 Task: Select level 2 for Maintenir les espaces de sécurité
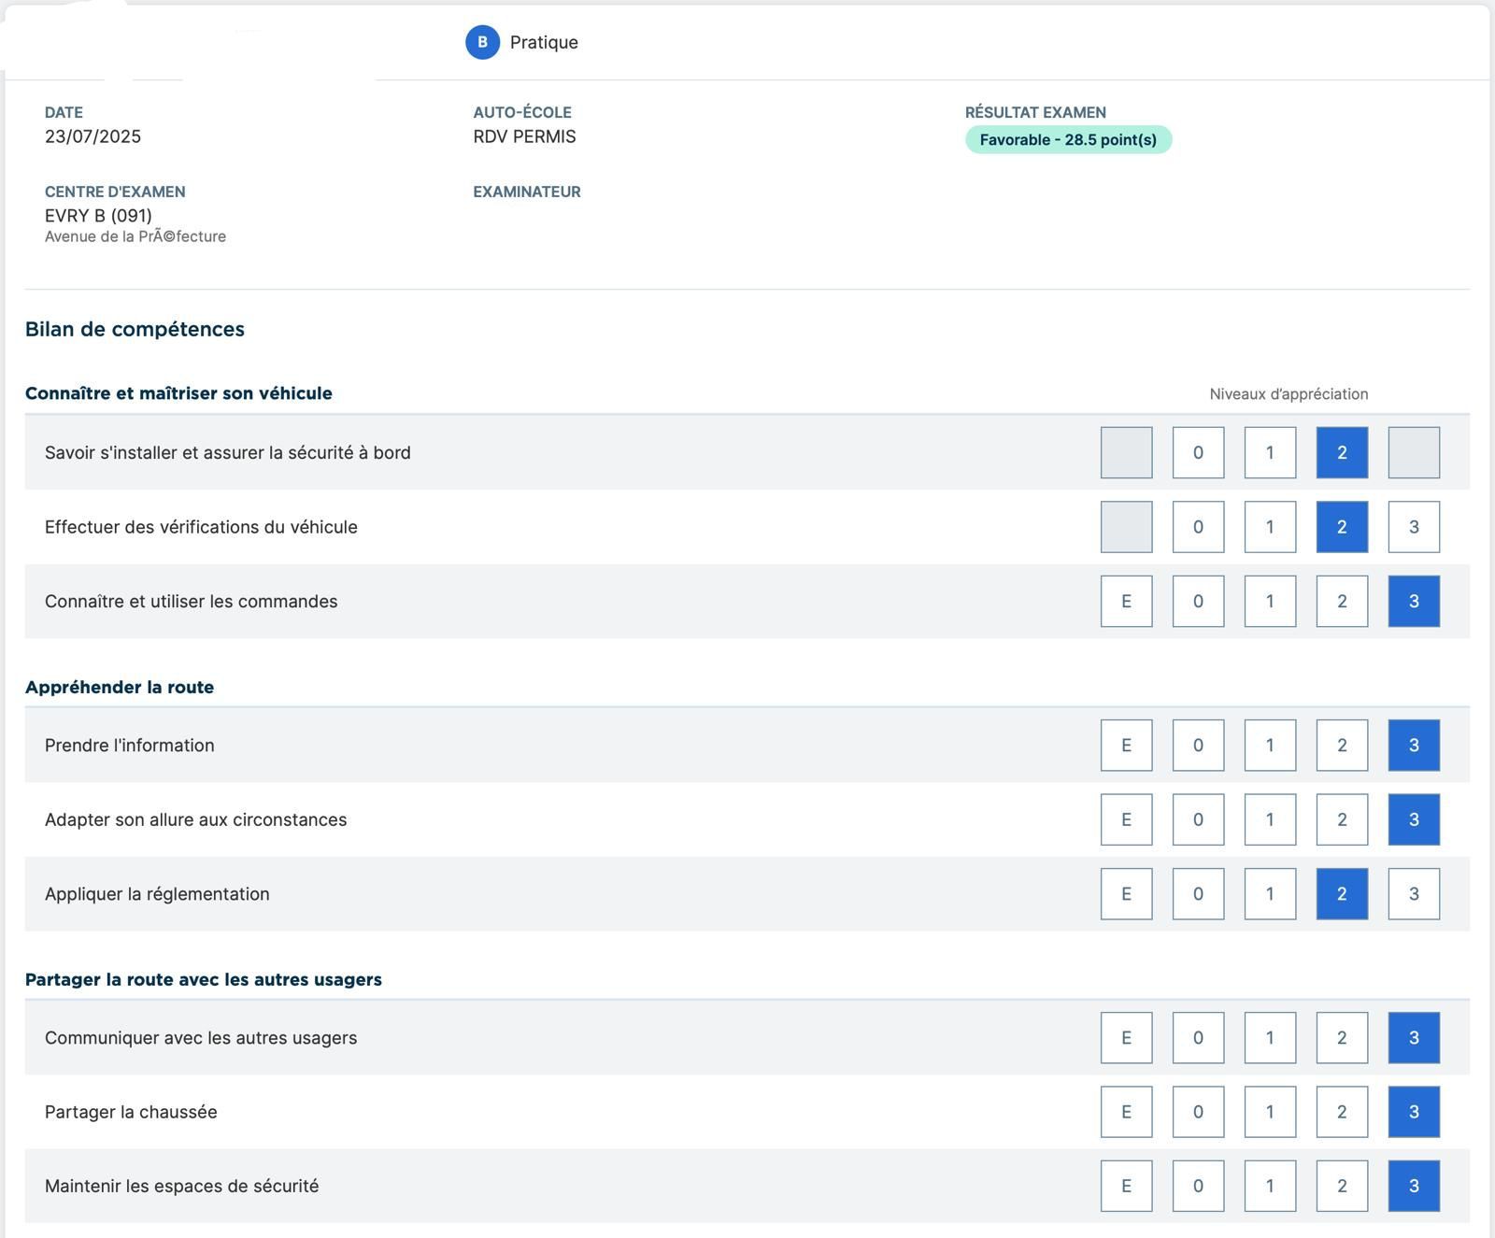point(1342,1186)
